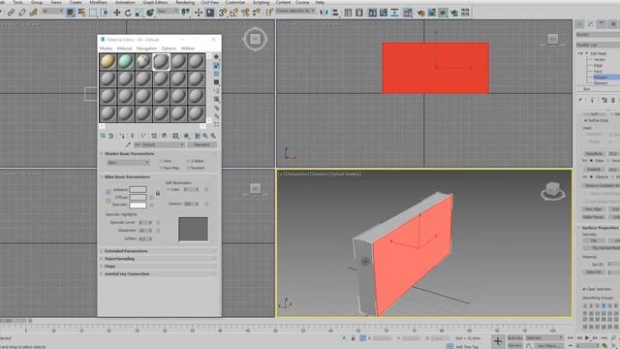620x349 pixels.
Task: Click the Ambient color swatch
Action: click(x=138, y=190)
